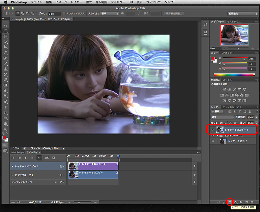Select the Pen tool
This screenshot has height=212, width=260.
tap(5, 102)
